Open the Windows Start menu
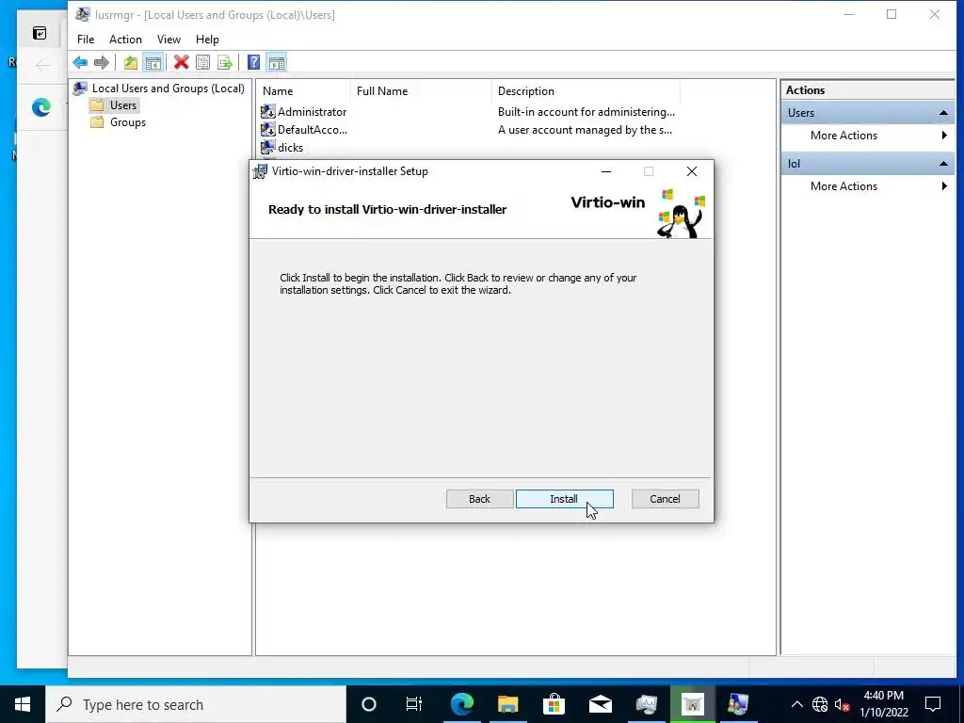 click(x=23, y=704)
